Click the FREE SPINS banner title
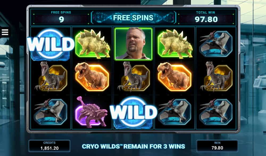This screenshot has width=266, height=156. [x=133, y=18]
